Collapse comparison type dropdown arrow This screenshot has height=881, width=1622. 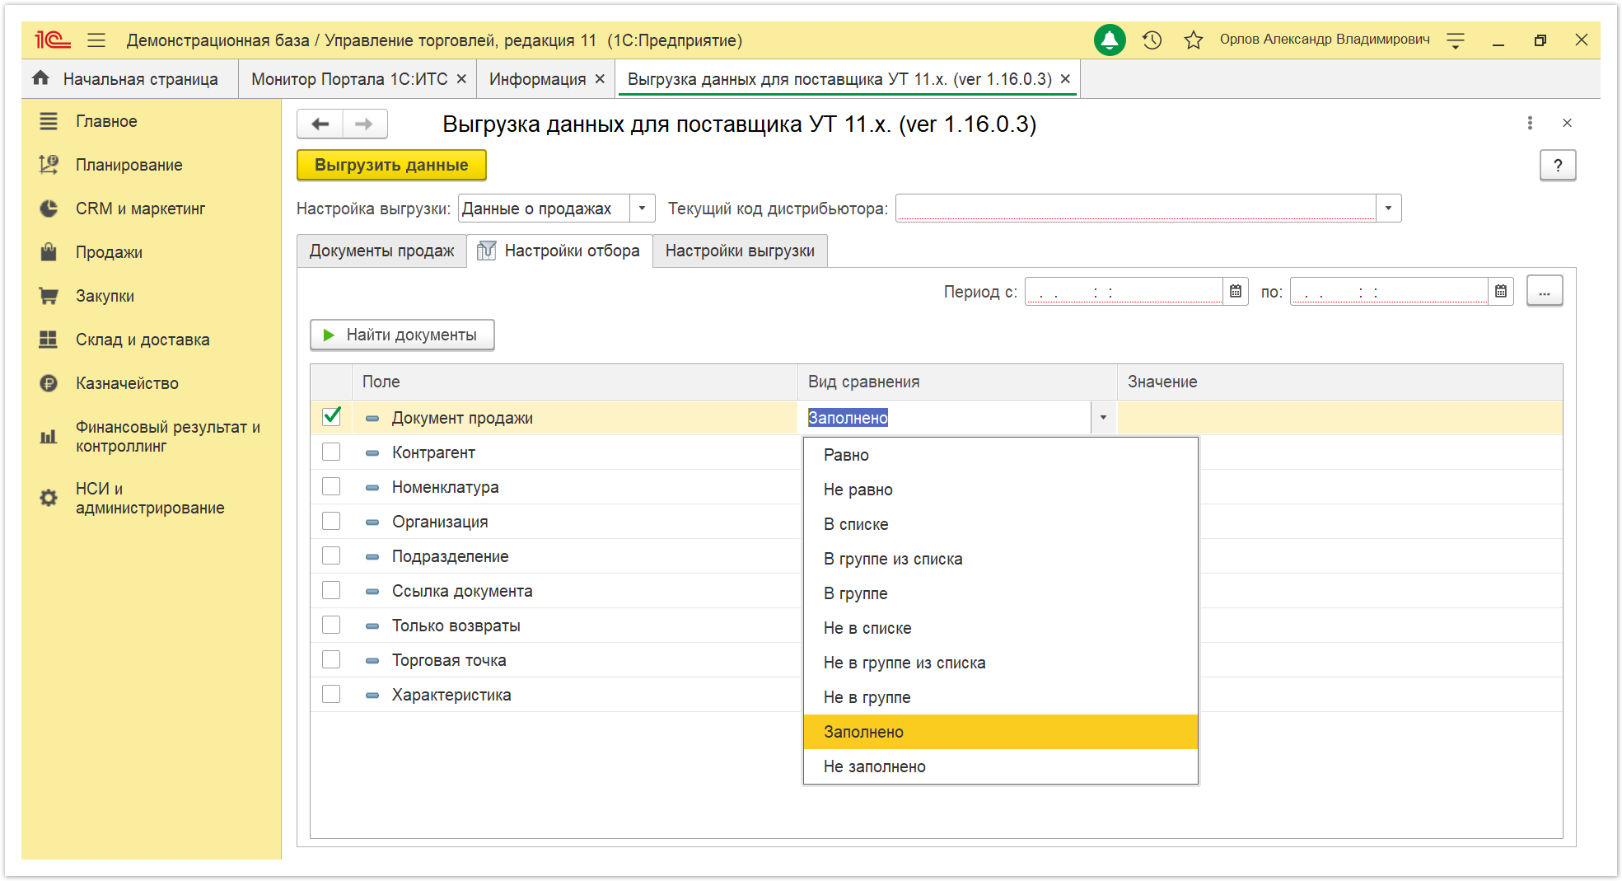(1103, 418)
